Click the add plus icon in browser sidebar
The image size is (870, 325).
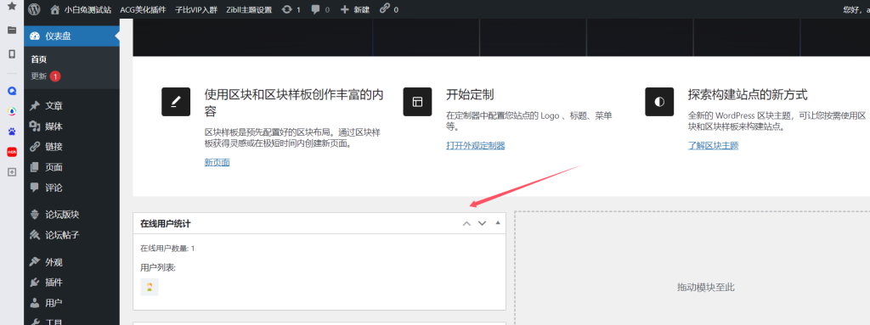12,172
